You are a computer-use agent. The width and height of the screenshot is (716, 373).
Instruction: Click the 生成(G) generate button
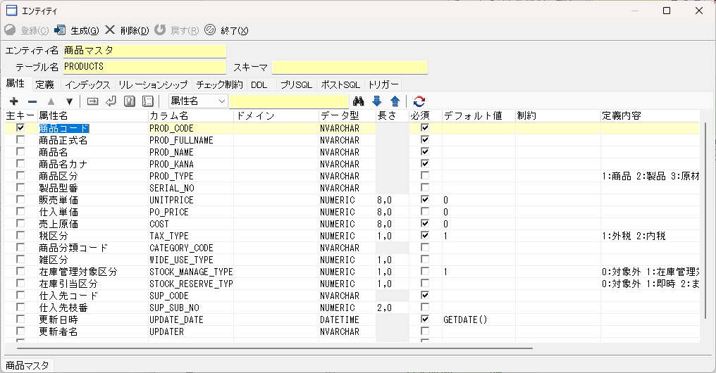point(76,30)
